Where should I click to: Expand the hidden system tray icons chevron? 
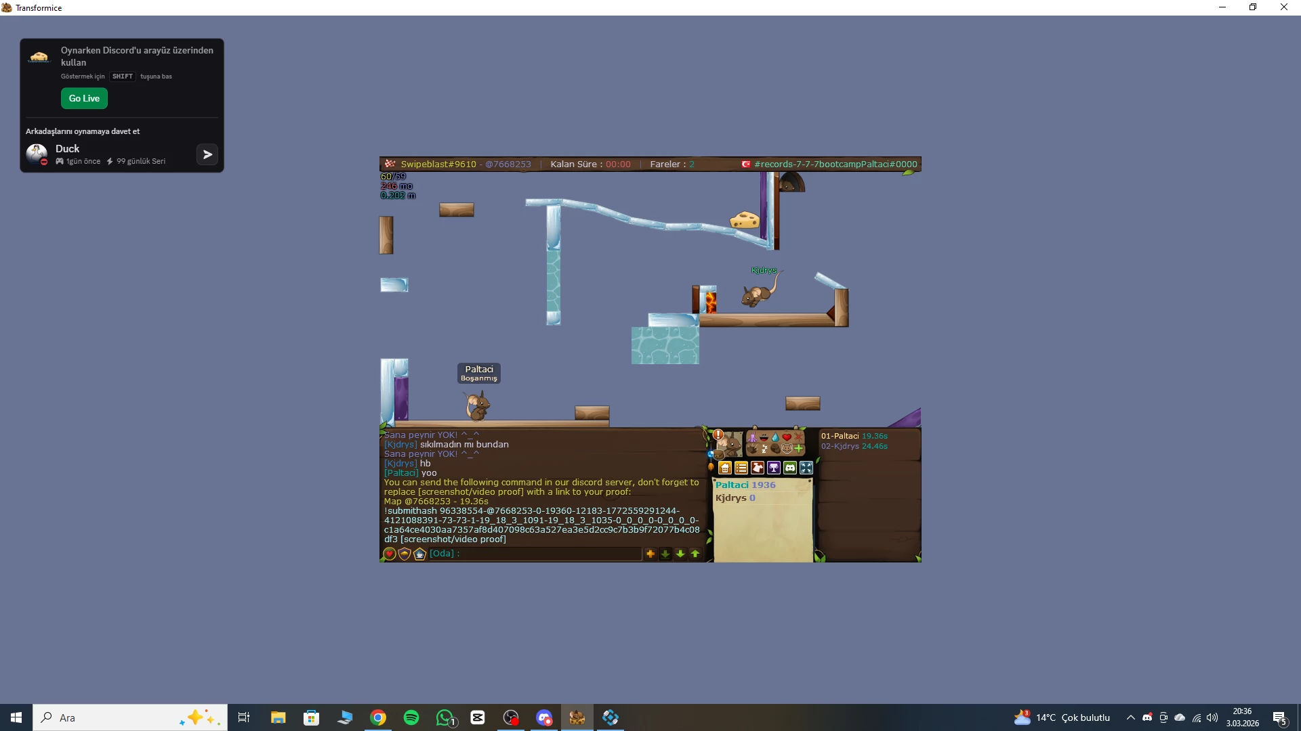(1130, 717)
